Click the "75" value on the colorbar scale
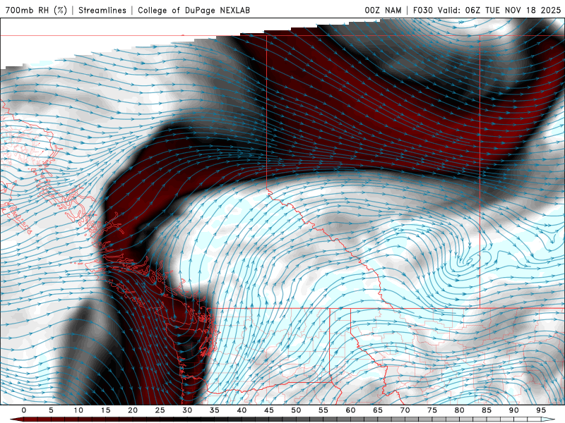Screen dimensions: 565x423 point(432,410)
